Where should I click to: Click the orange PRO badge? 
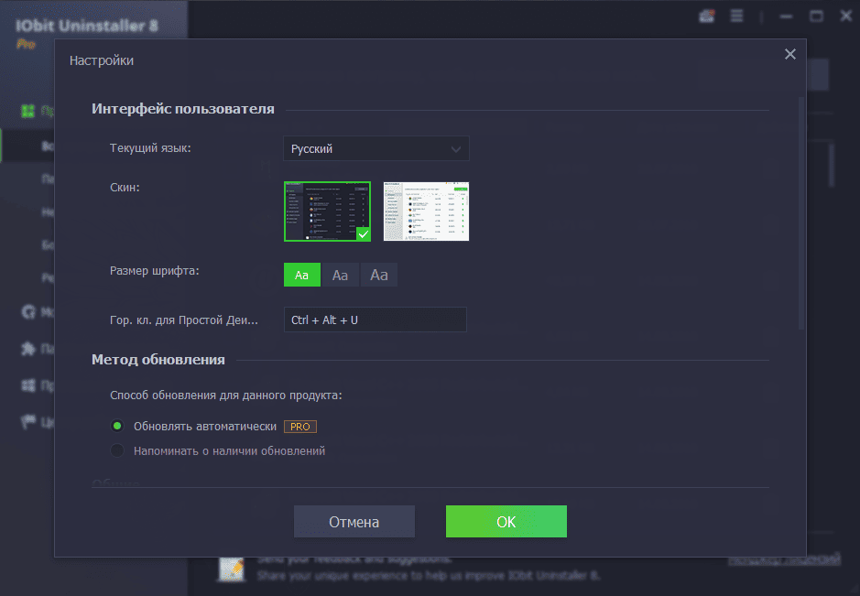point(300,427)
